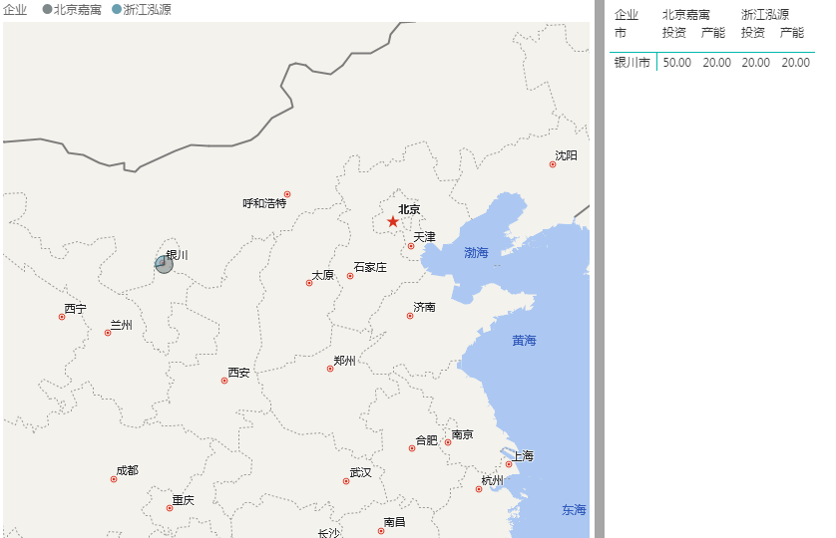This screenshot has height=538, width=836.
Task: Select the 上海 city marker dot
Action: coord(509,464)
